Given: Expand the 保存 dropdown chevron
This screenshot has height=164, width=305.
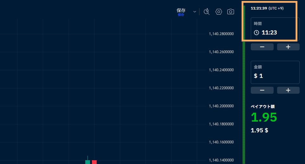Looking at the screenshot, I should [195, 12].
